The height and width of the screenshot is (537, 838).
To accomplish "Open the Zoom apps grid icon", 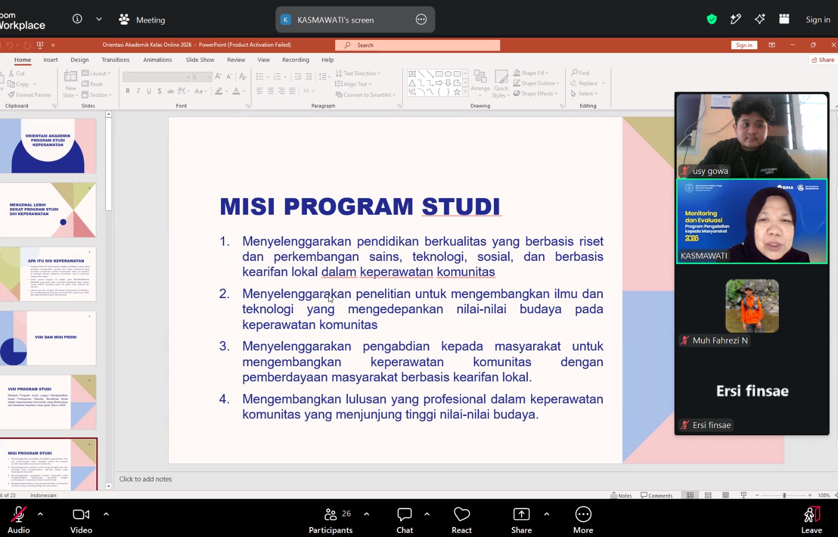I will 784,19.
